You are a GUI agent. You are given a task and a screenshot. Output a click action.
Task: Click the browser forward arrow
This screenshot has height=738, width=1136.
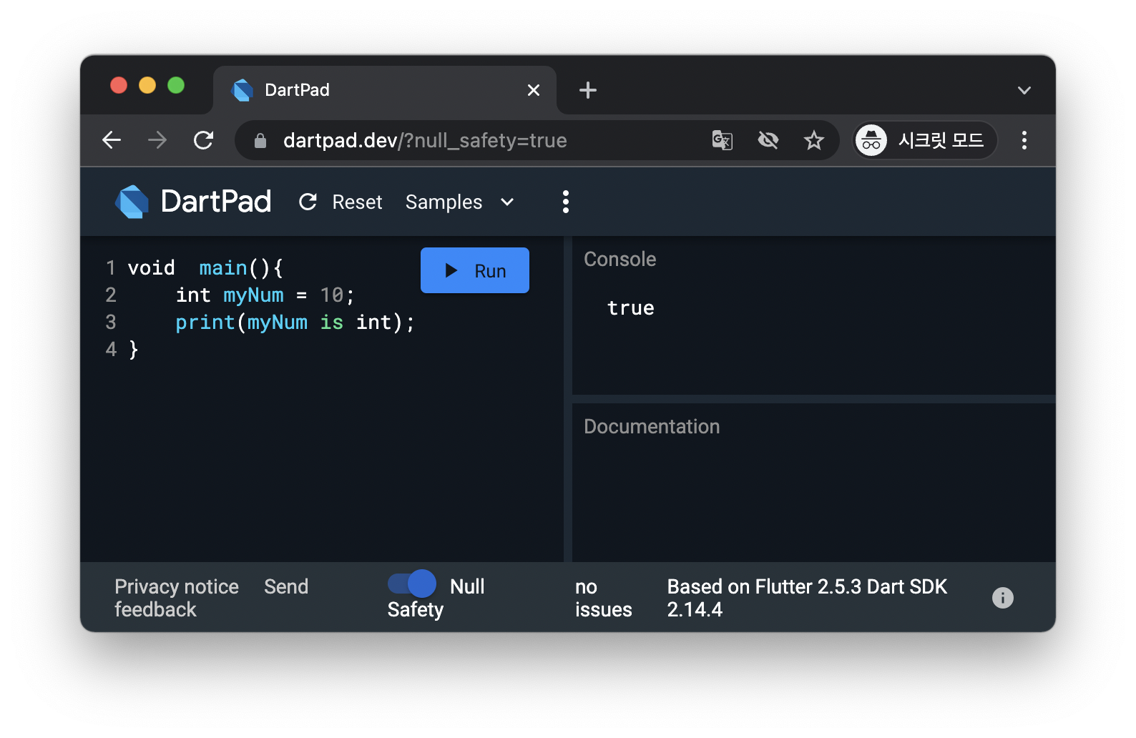coord(157,140)
